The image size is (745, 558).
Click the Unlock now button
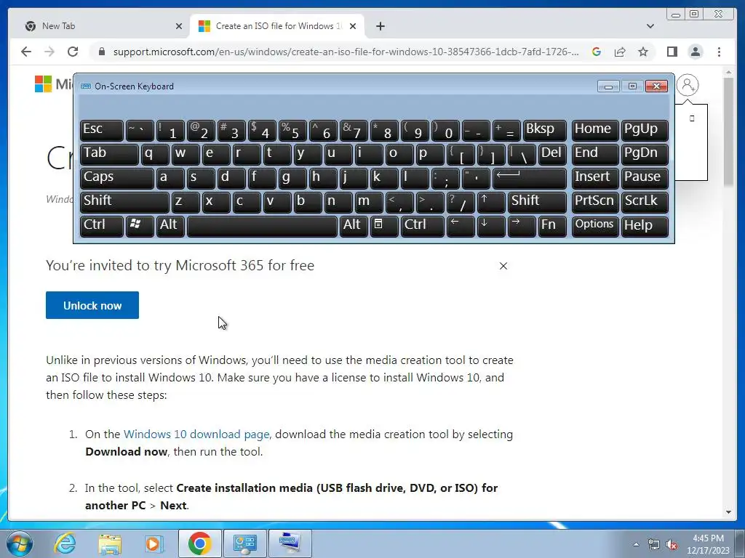[92, 305]
